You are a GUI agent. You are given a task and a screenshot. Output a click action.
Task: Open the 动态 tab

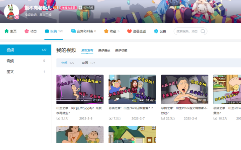coord(30,31)
